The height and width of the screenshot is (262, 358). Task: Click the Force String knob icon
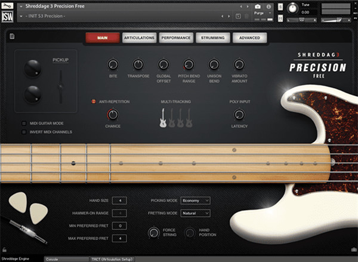pos(153,233)
